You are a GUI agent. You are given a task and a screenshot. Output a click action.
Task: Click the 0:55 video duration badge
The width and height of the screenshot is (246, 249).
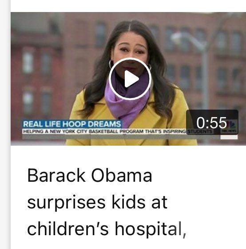[x=212, y=122]
